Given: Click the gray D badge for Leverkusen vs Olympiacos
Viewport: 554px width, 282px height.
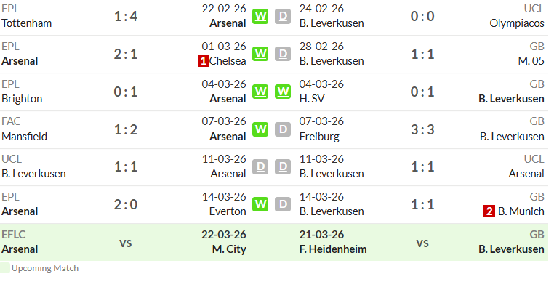Looking at the screenshot, I should pyautogui.click(x=283, y=16).
